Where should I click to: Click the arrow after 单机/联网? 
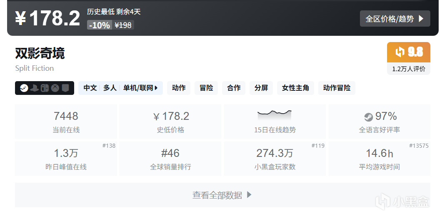156,88
